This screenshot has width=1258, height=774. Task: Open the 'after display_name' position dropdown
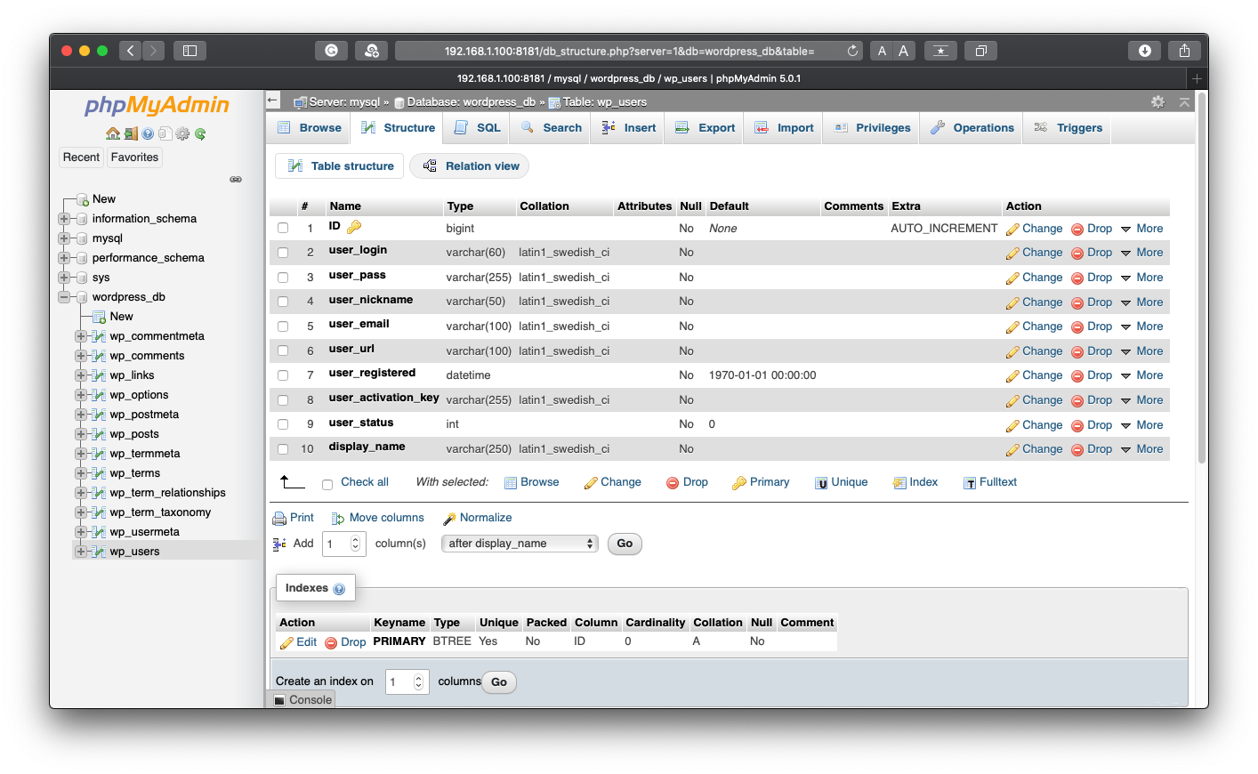pos(520,544)
